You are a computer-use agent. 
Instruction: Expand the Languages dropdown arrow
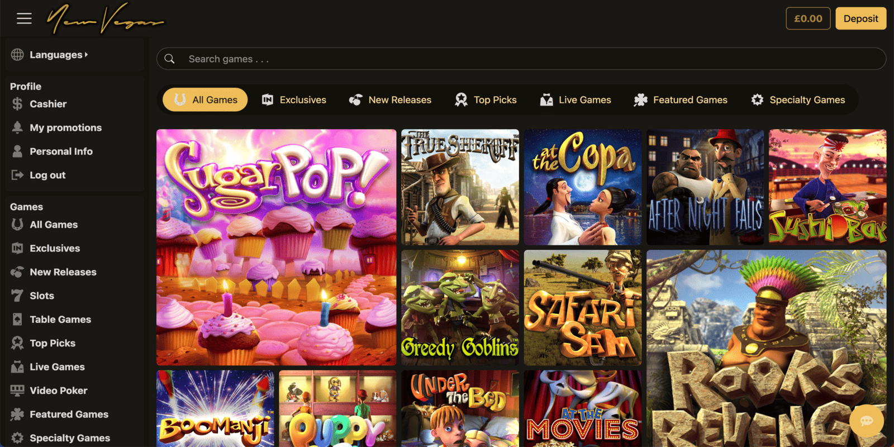(86, 55)
